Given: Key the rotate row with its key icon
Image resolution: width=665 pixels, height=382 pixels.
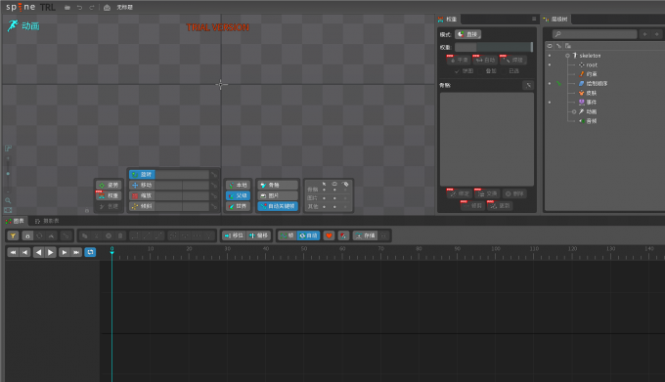Looking at the screenshot, I should click(x=214, y=175).
